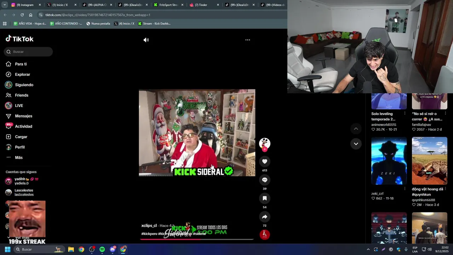The image size is (453, 255).
Task: Open xclips_cl author link
Action: pyautogui.click(x=149, y=226)
